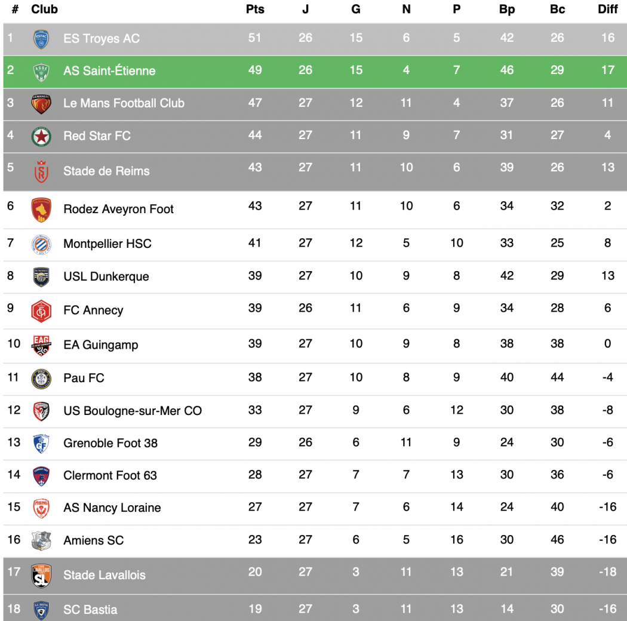The image size is (627, 621).
Task: Click the Stade de Reims logo
Action: (x=41, y=171)
